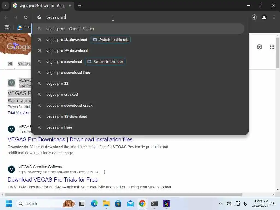Screen dimensions: 280x210
Task: Select the All results tab
Action: [x=10, y=64]
